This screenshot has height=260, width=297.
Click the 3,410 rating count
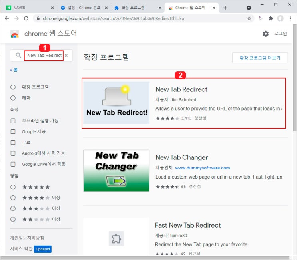(x=186, y=118)
